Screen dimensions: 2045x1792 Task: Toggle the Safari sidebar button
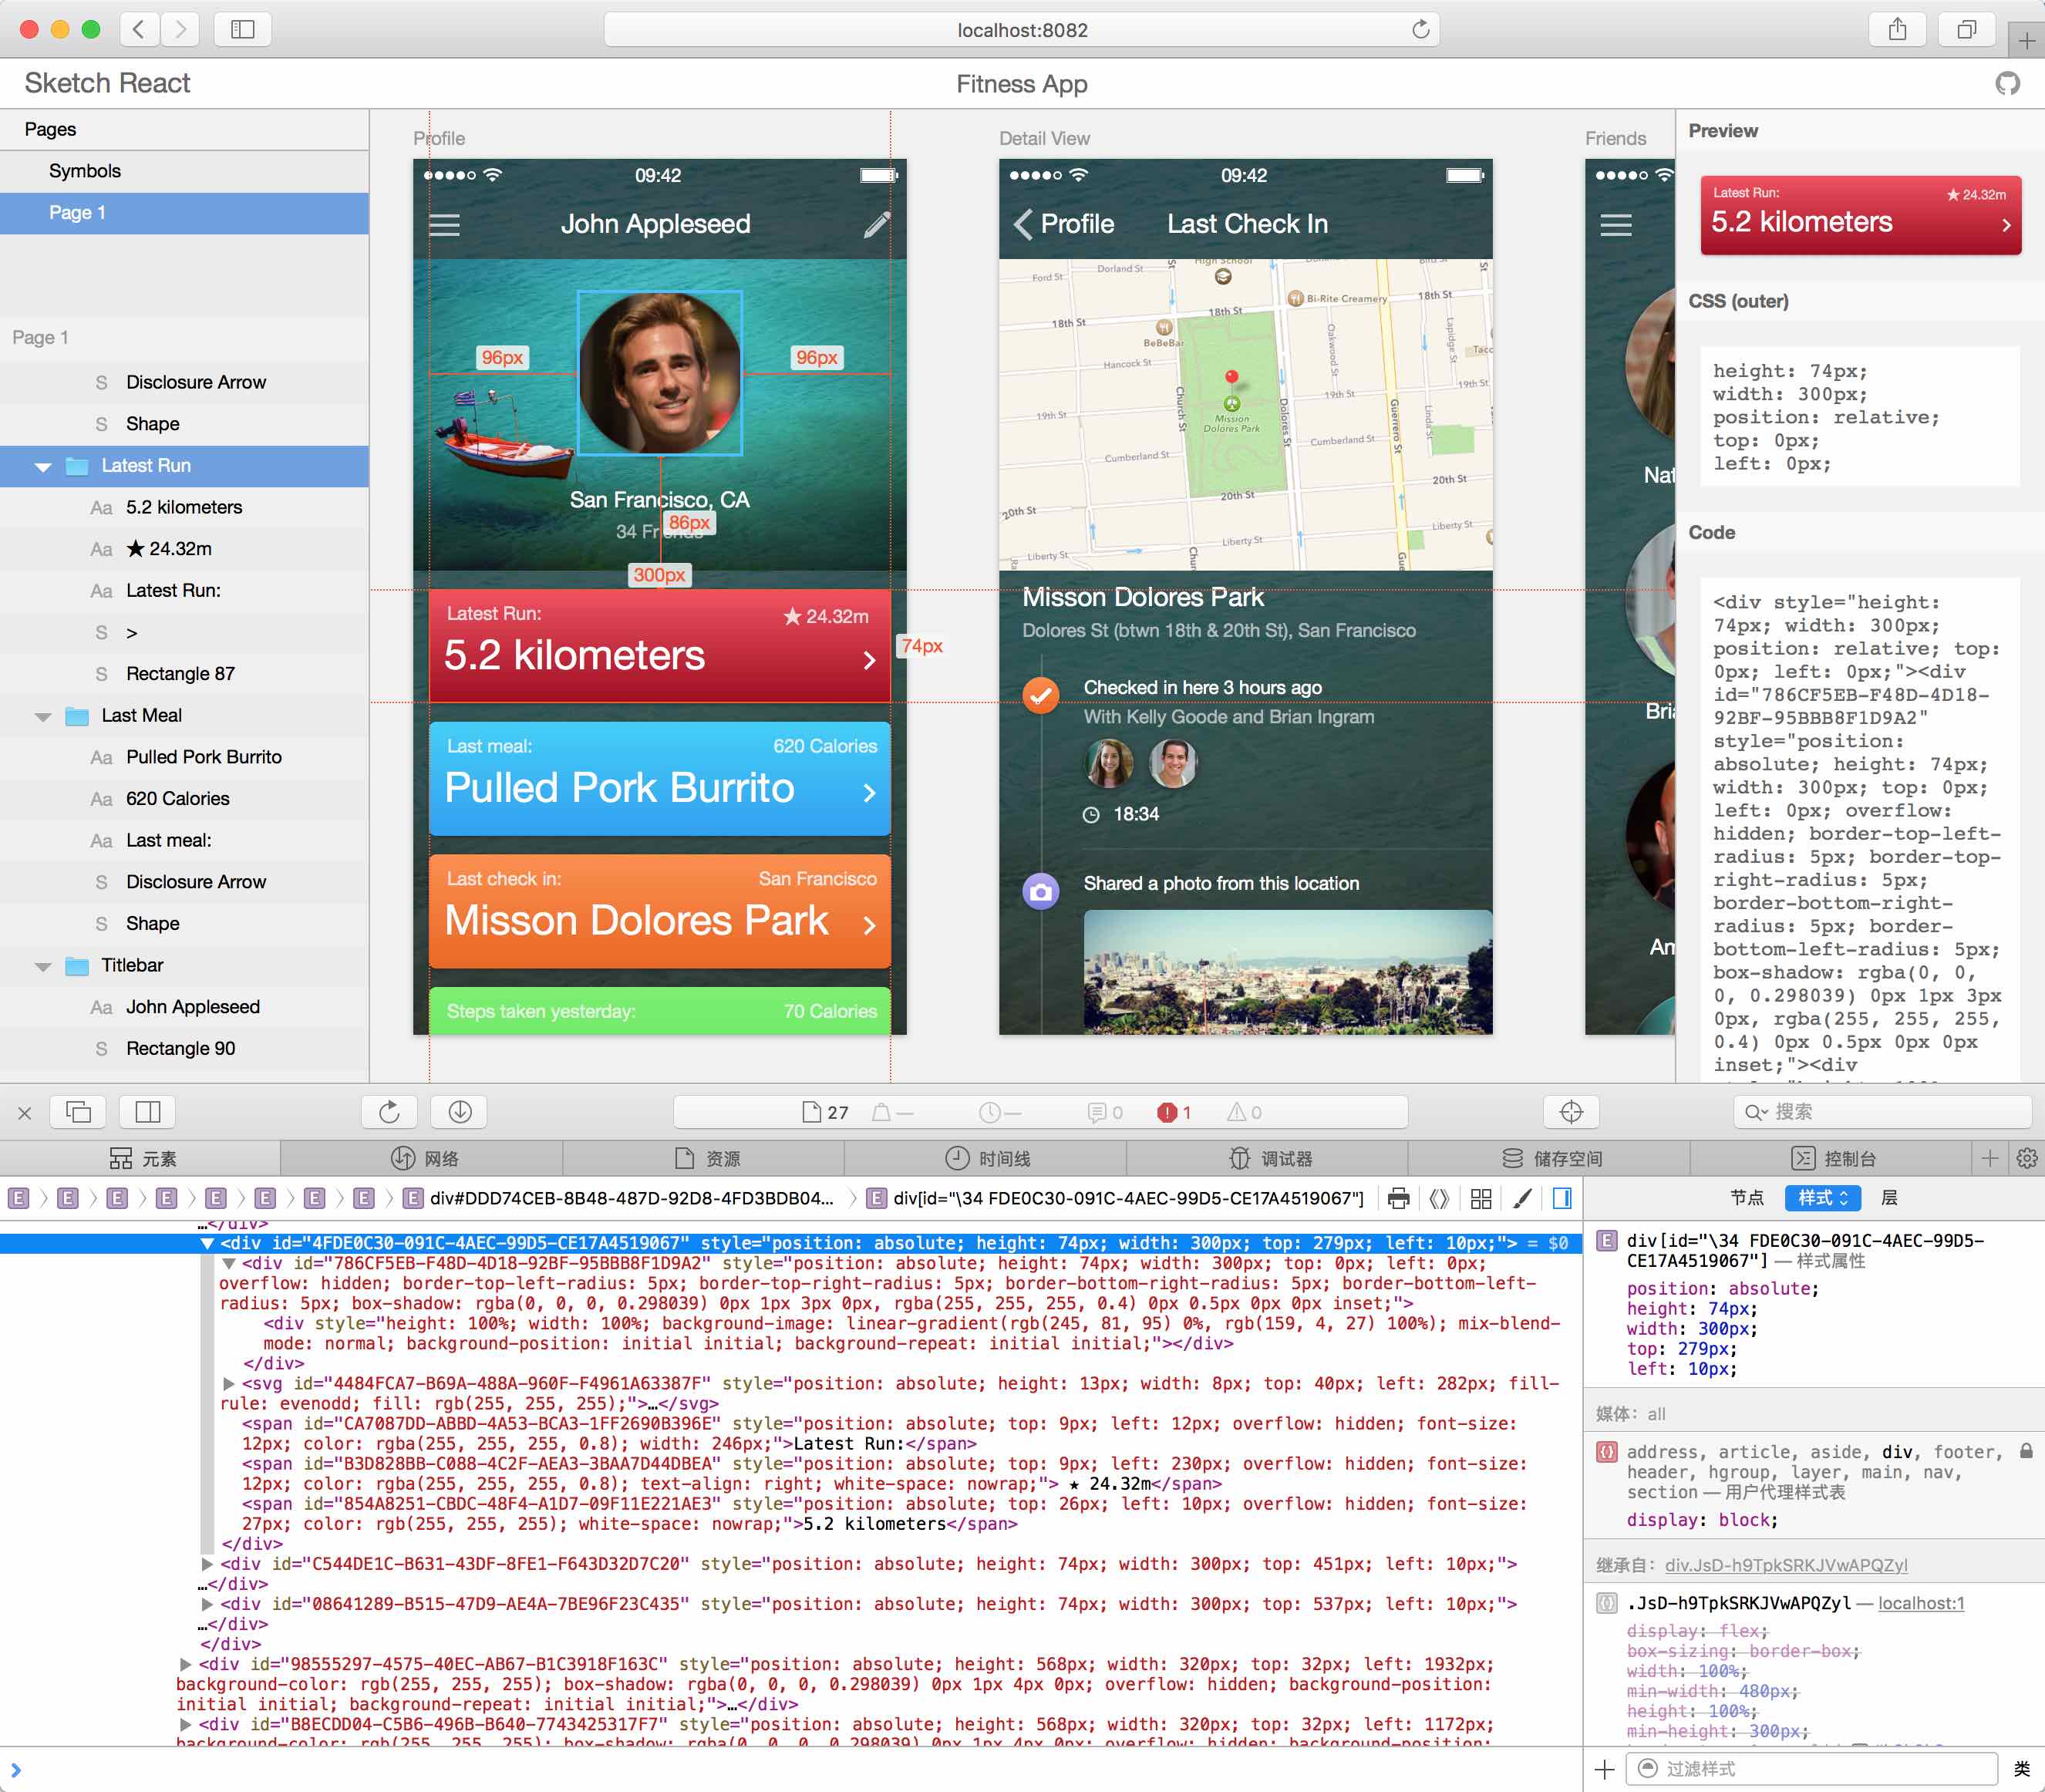[242, 30]
